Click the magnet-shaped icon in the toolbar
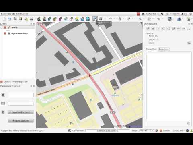Viewport: 193px width, 145px height. coord(140,19)
